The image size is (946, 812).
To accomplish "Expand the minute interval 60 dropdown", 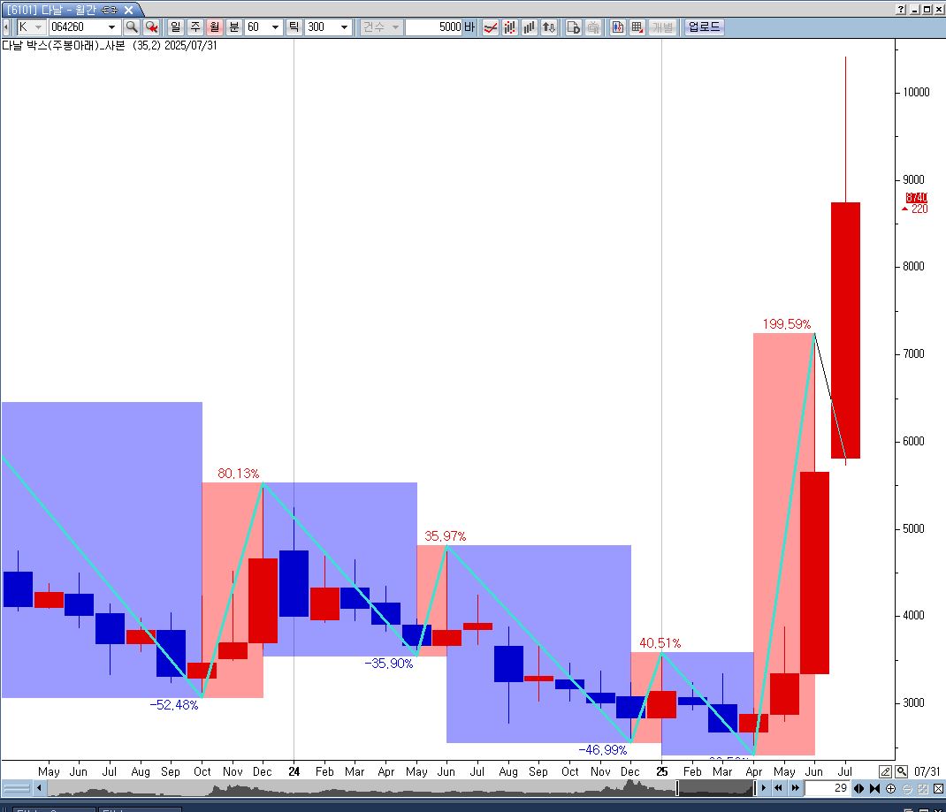I will tap(276, 27).
